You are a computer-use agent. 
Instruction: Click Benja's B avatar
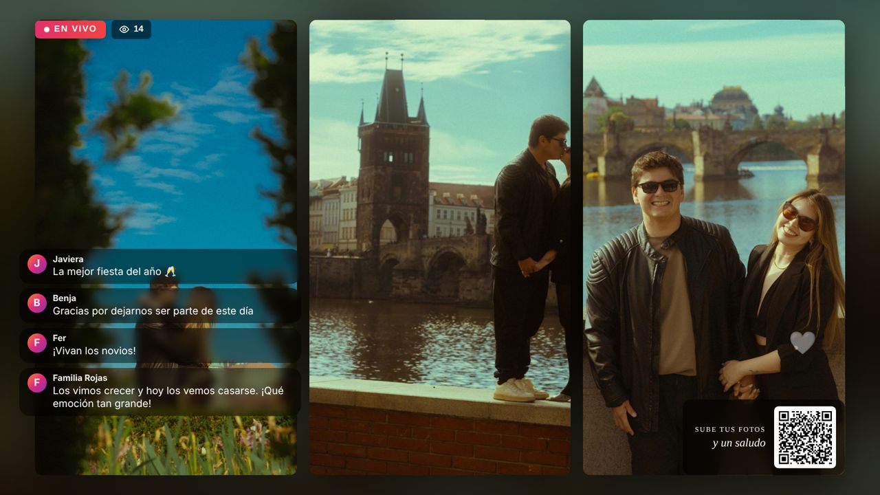coord(37,303)
